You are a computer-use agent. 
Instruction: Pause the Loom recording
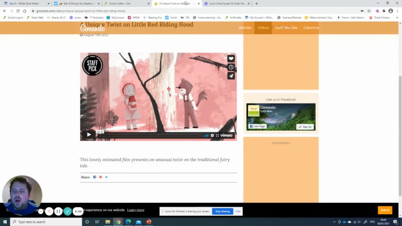tap(58, 211)
